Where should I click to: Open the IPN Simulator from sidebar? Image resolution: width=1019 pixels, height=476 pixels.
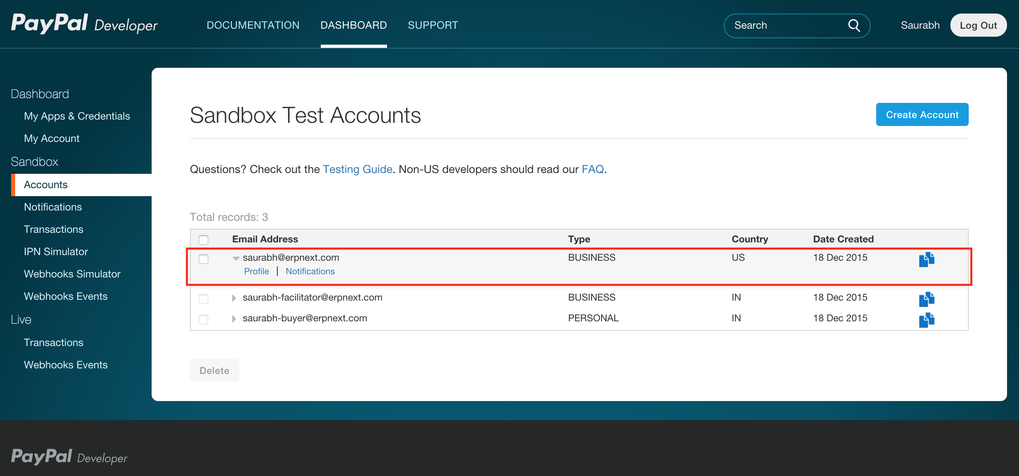click(x=55, y=251)
